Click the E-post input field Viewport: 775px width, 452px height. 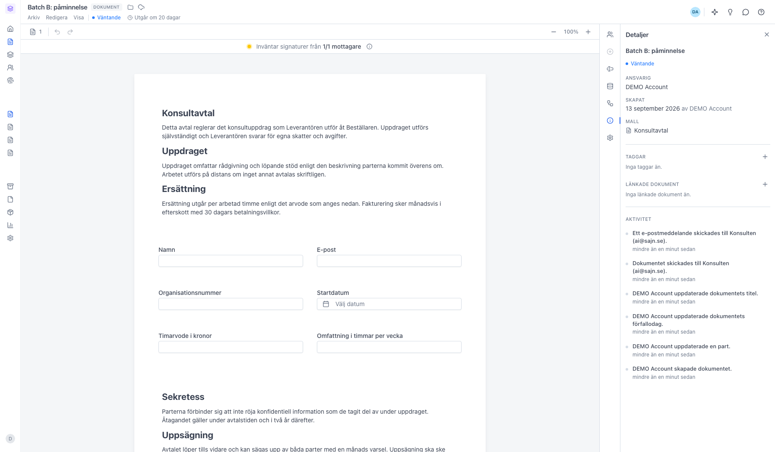[389, 261]
